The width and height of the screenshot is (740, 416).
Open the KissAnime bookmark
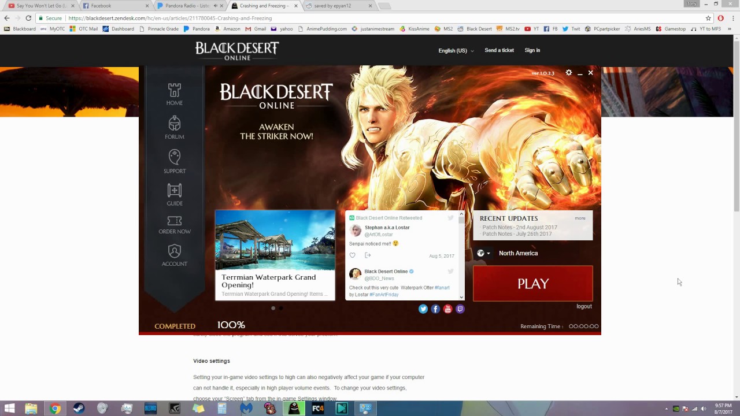[x=414, y=28]
